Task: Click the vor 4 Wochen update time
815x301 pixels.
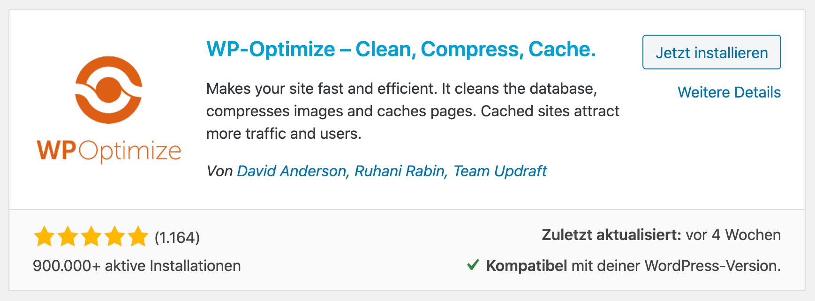Action: [733, 235]
